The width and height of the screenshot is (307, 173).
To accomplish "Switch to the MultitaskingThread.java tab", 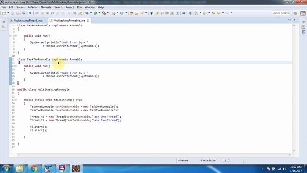I will [28, 20].
